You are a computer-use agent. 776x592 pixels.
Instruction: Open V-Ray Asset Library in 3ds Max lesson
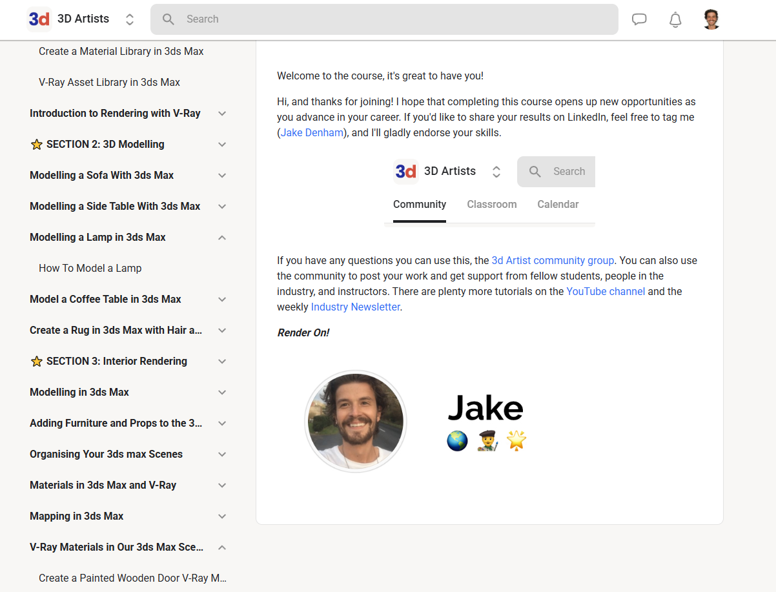coord(109,82)
